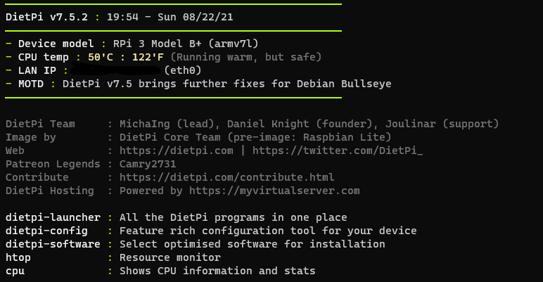Click the MOTD Debian Bullseye message
Screen dimensions: 543x282
pyautogui.click(x=226, y=84)
